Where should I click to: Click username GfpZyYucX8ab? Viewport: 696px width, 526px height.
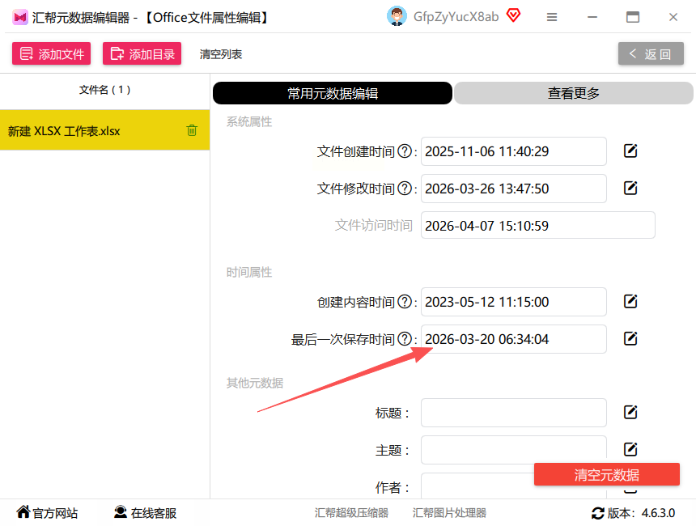pos(456,17)
